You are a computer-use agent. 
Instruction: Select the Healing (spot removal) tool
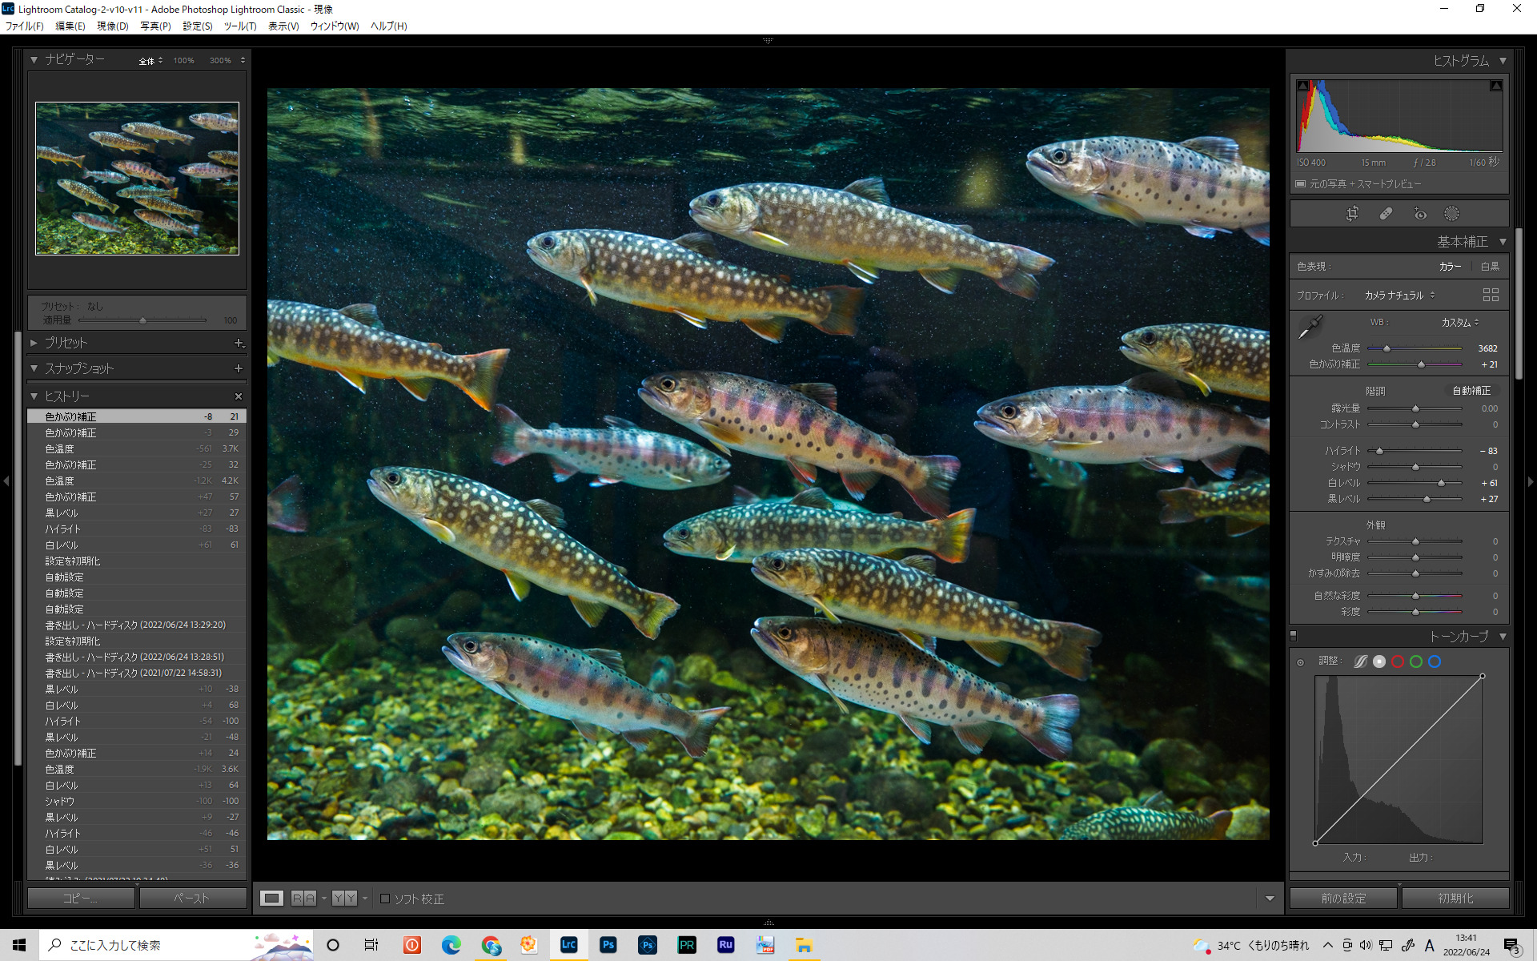click(x=1386, y=214)
